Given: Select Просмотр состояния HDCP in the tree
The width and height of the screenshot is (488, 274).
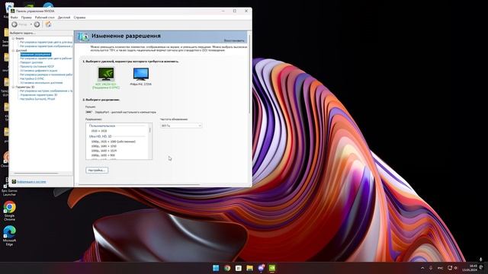Looking at the screenshot, I should pyautogui.click(x=37, y=66).
